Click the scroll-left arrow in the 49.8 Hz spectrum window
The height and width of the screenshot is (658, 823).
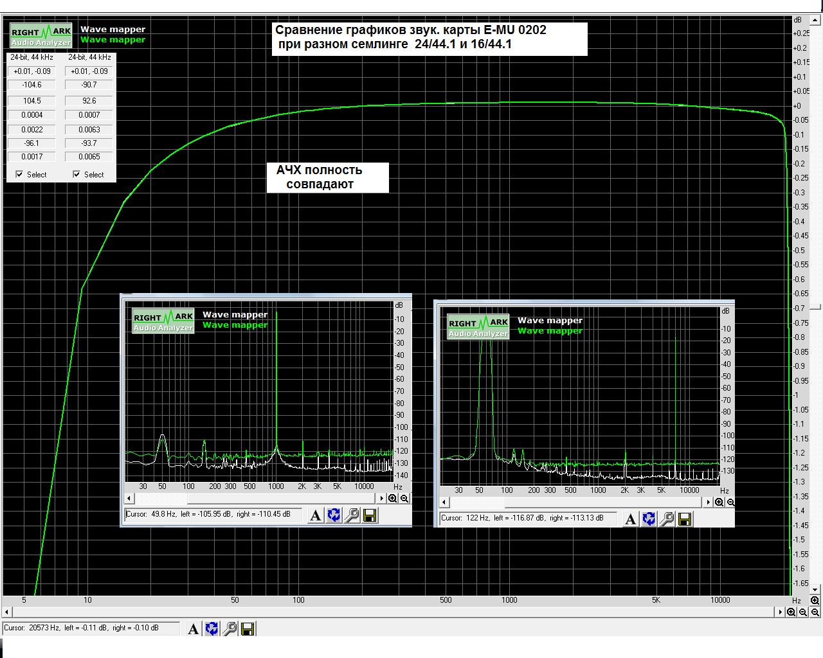129,499
